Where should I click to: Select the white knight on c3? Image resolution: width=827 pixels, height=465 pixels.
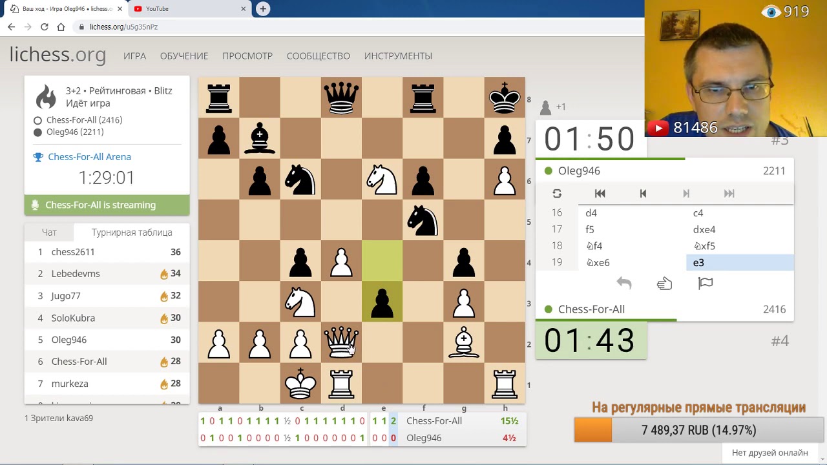300,302
